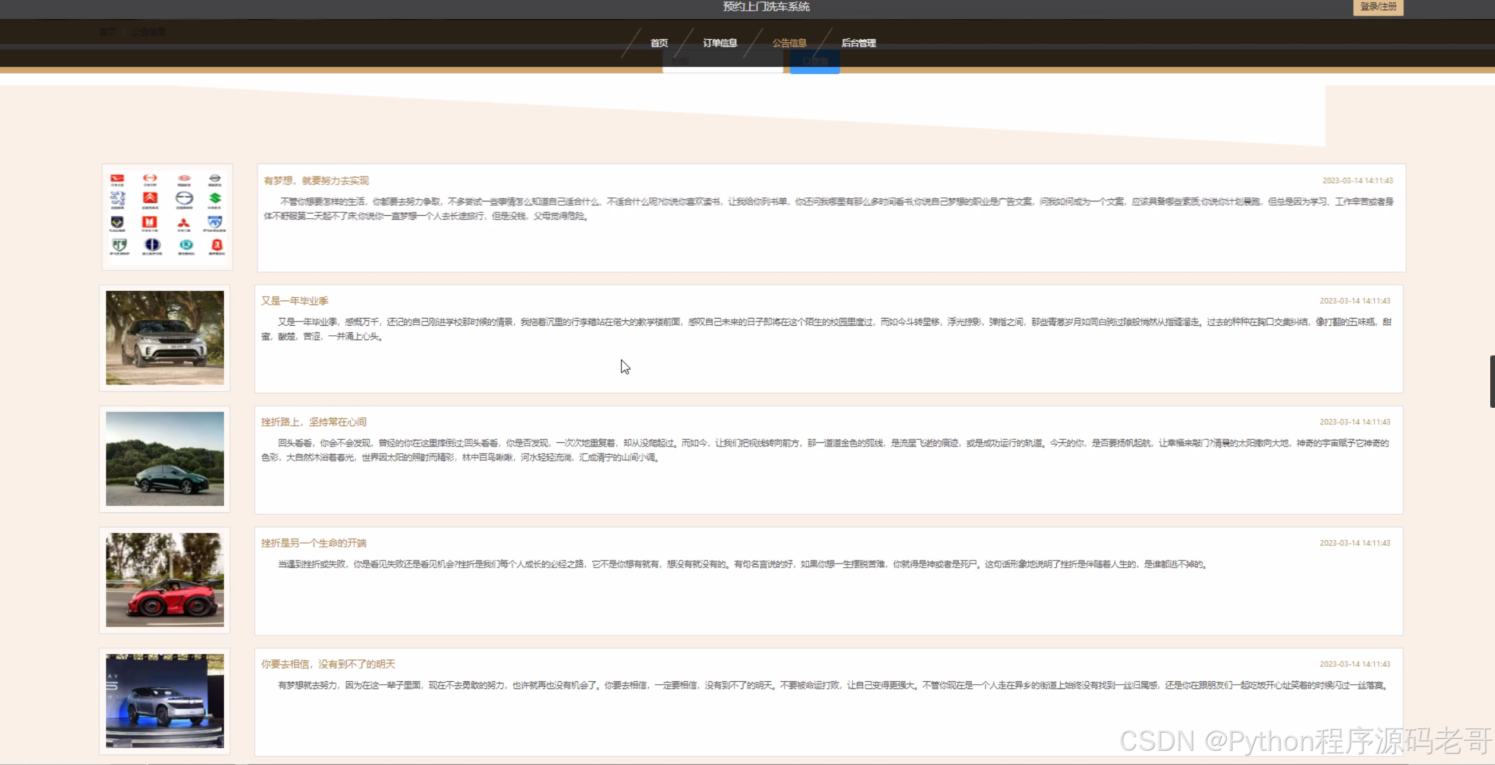Go to the 订单信息 menu item
The image size is (1495, 765).
click(720, 43)
